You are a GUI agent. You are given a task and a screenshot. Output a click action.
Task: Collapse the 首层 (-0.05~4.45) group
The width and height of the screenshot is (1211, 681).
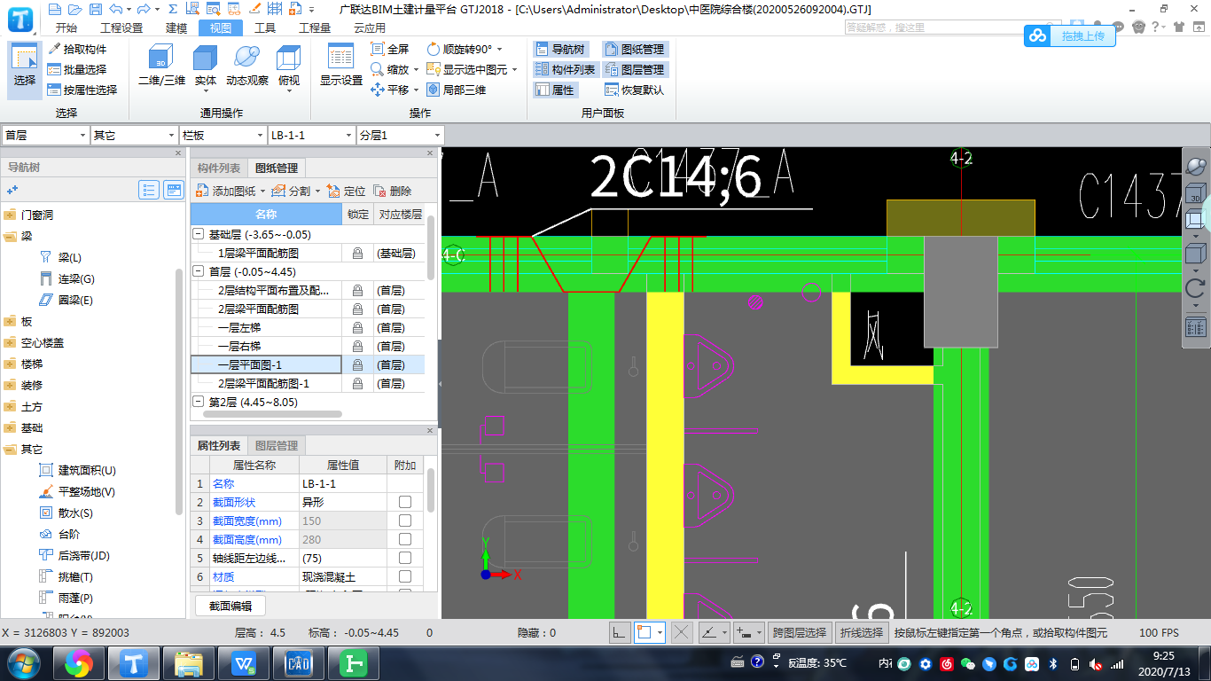199,271
